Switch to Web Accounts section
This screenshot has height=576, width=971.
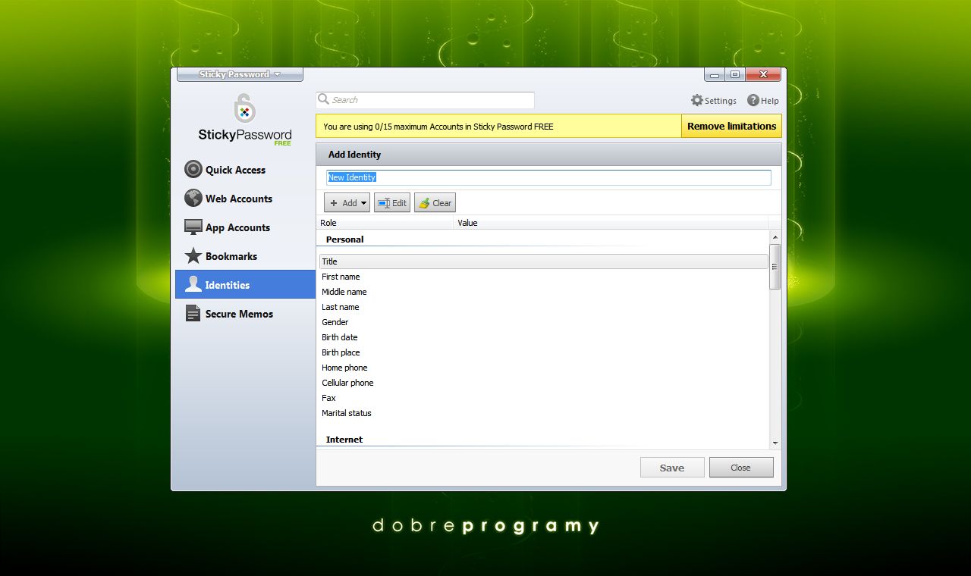245,198
